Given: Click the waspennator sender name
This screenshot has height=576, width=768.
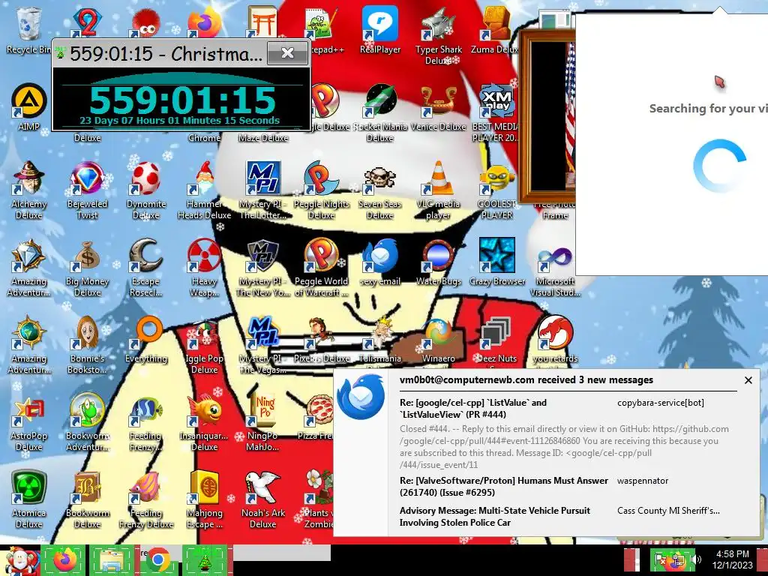Looking at the screenshot, I should coord(643,481).
